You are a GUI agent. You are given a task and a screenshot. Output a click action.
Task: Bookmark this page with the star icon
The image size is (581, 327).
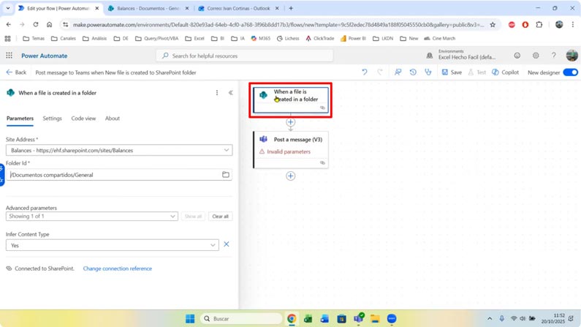pos(493,24)
